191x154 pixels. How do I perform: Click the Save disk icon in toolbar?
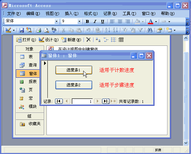22,30
